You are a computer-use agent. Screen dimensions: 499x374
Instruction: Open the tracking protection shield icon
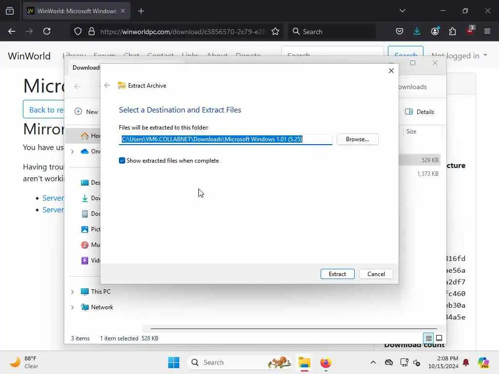78,32
